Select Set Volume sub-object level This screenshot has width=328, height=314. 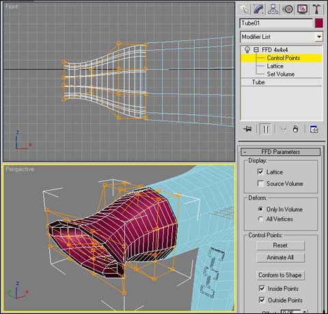[x=280, y=74]
